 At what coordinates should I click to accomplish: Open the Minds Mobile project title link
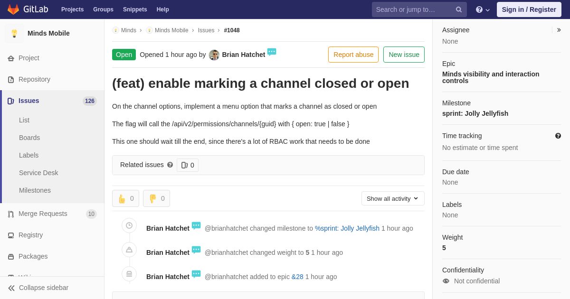tap(48, 33)
